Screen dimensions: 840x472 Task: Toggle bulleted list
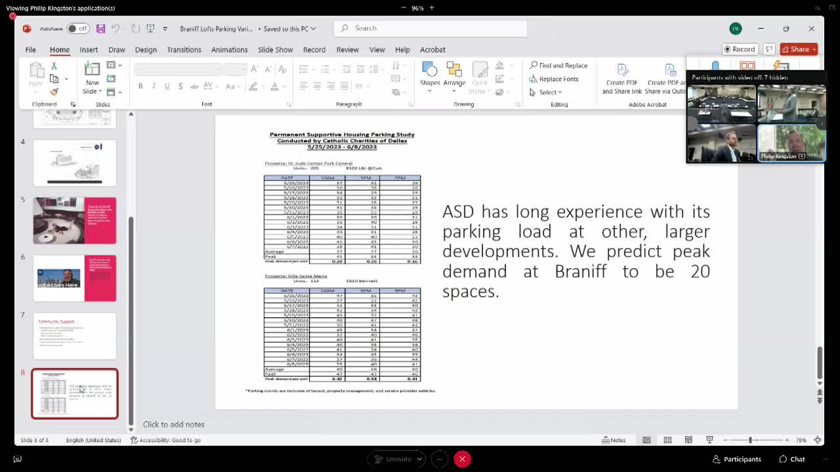(x=305, y=69)
